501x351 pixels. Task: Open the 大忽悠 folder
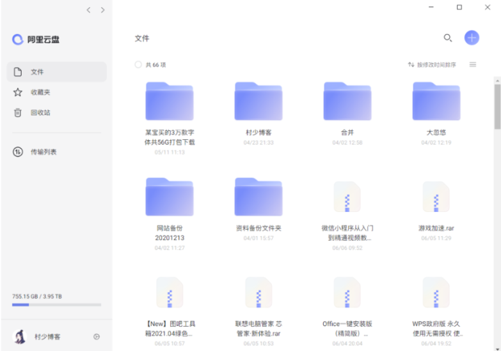coord(436,102)
